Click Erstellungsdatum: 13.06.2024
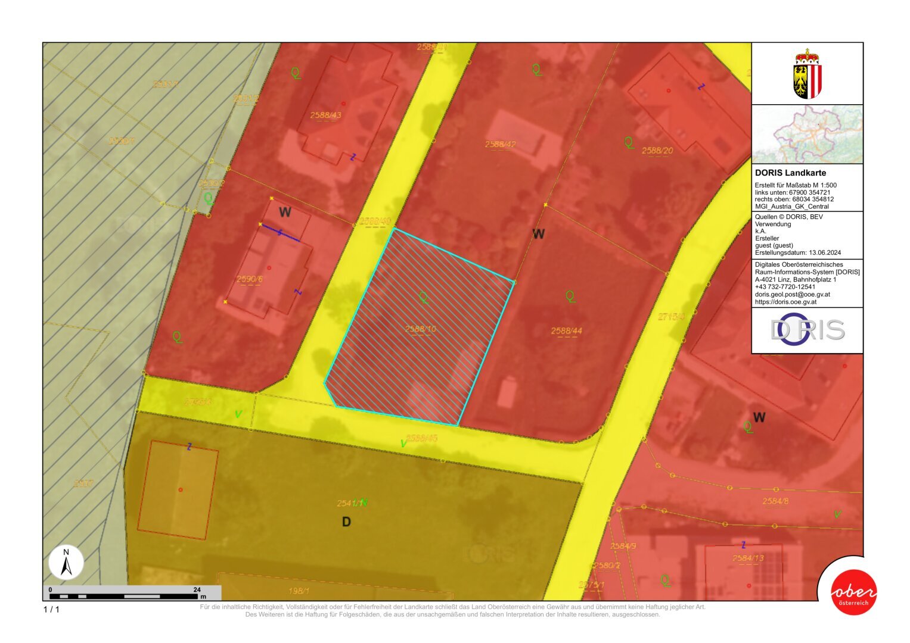This screenshot has height=643, width=910. tap(798, 252)
